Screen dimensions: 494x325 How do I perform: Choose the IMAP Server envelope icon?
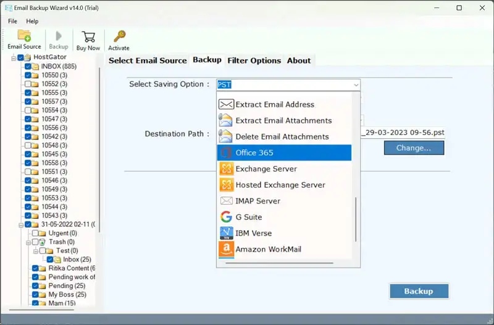pyautogui.click(x=226, y=201)
